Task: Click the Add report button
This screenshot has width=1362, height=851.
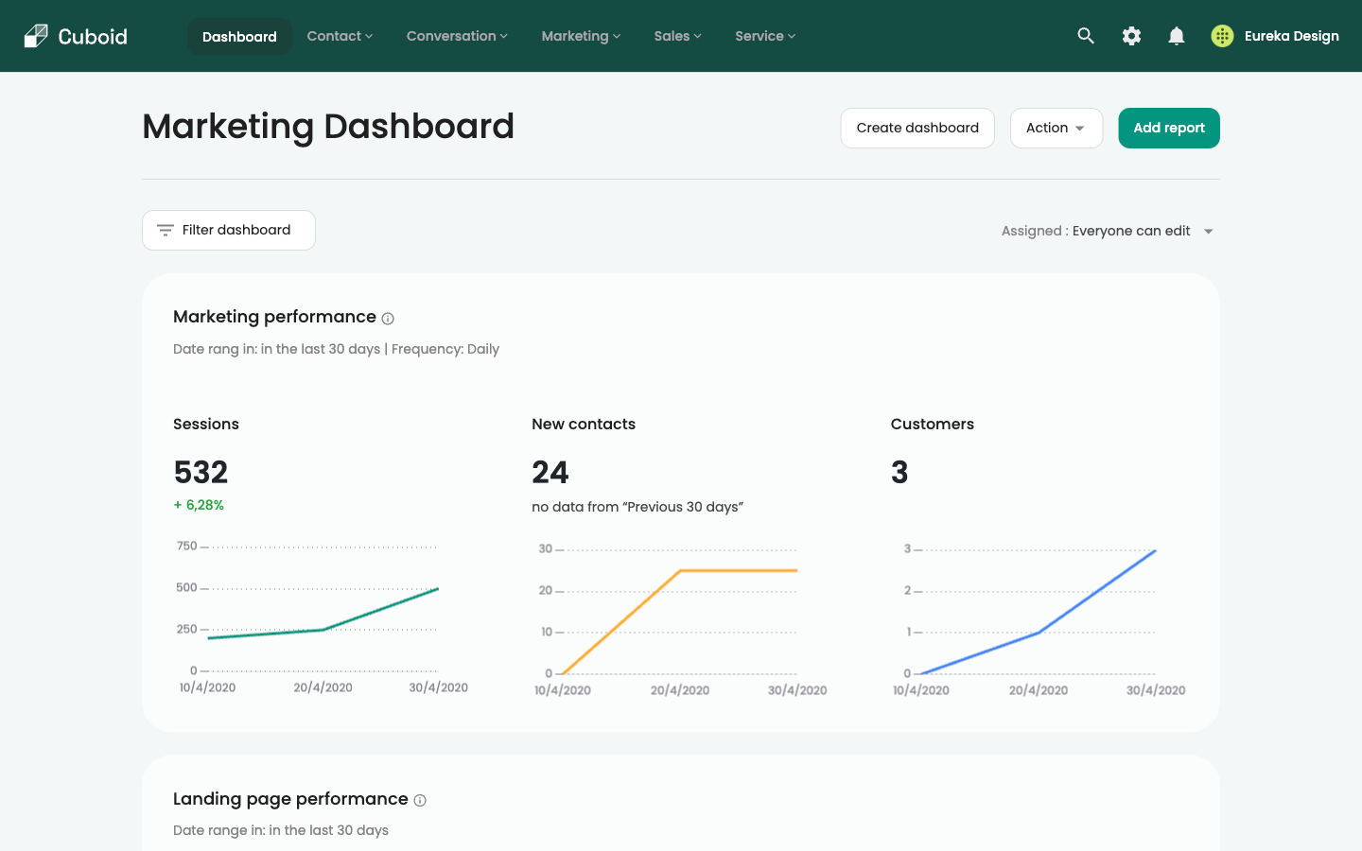Action: coord(1168,128)
